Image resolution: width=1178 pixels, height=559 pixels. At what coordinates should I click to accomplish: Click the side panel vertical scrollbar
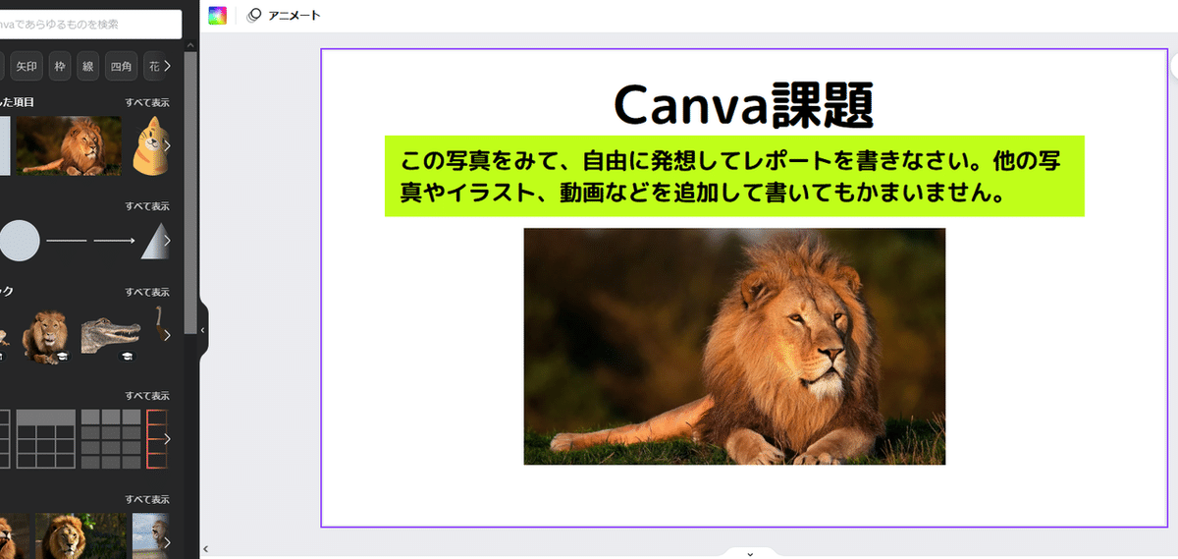[190, 192]
